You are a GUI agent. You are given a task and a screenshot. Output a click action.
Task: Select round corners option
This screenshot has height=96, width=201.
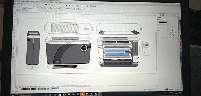(173, 30)
